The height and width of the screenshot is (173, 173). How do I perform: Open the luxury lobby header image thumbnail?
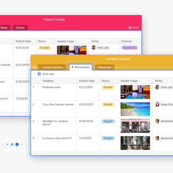(135, 143)
